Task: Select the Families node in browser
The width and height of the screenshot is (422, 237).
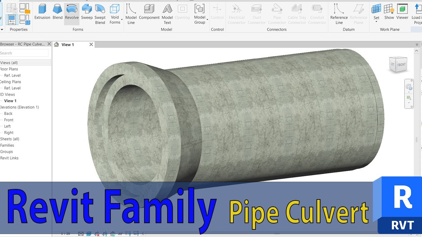Action: click(7, 145)
